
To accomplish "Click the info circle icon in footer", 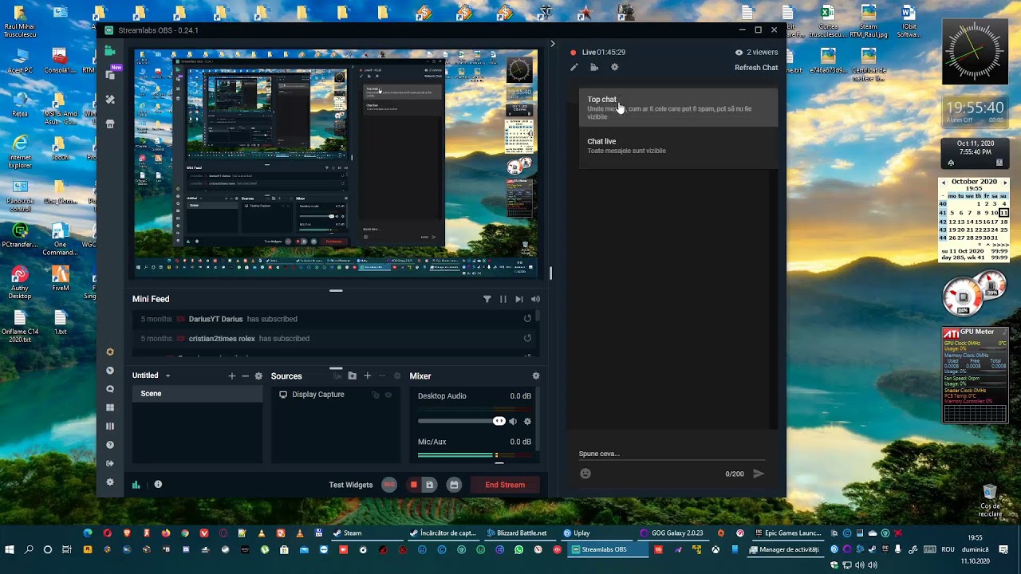I will tap(158, 484).
